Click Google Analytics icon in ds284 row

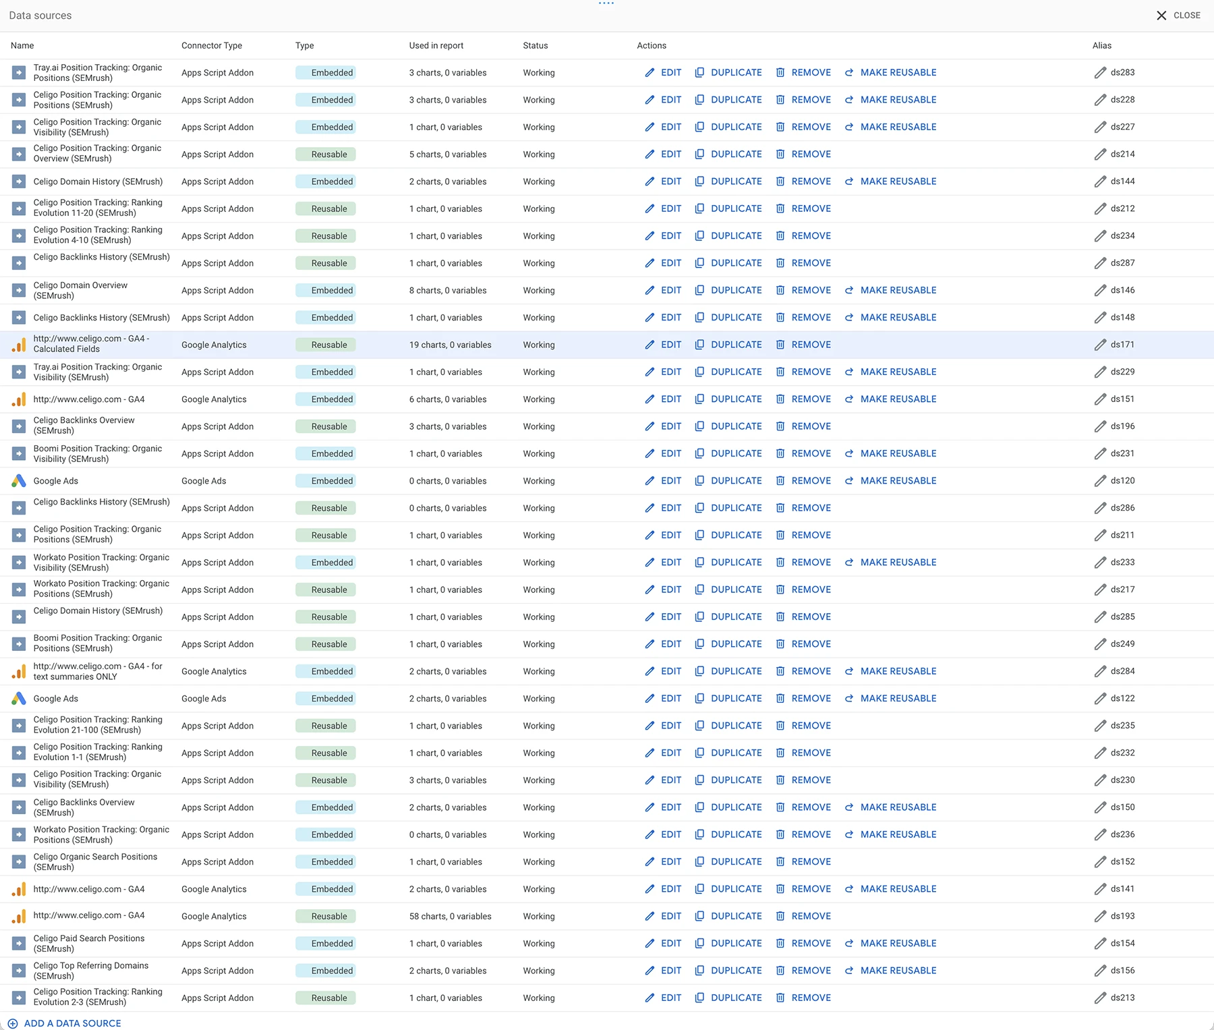coord(19,671)
